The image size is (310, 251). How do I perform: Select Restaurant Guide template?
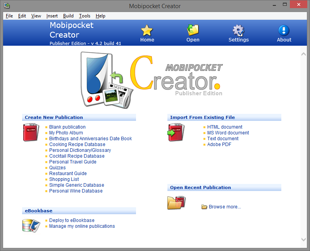(68, 174)
